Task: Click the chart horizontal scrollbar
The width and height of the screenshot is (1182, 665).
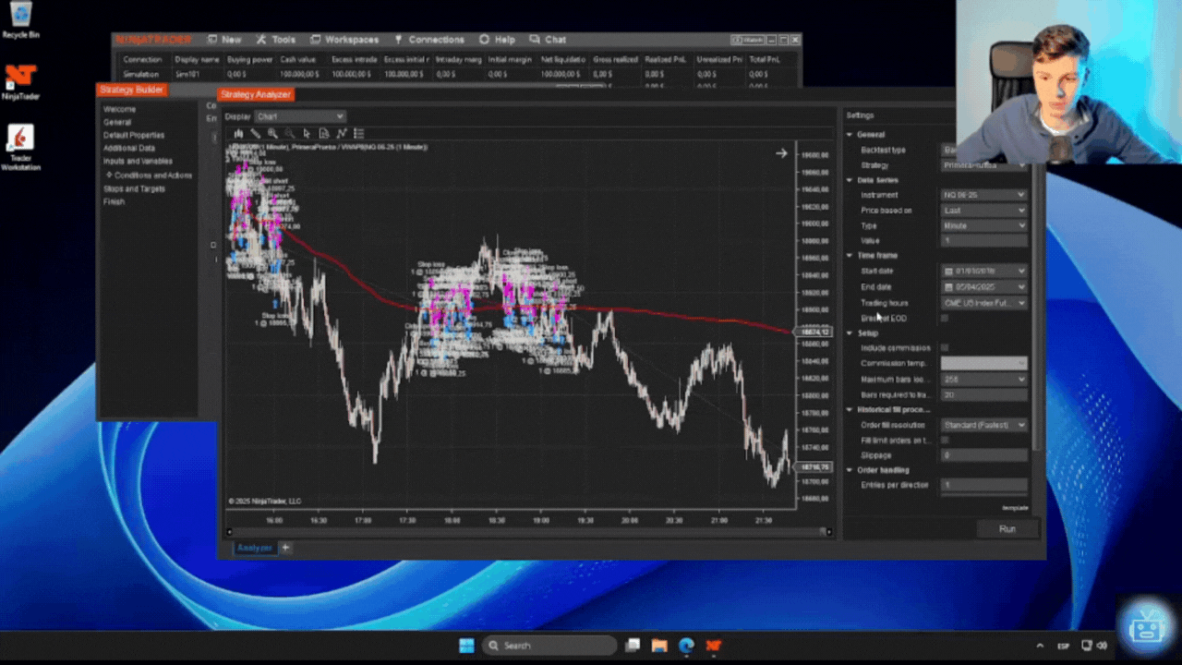Action: click(x=526, y=532)
